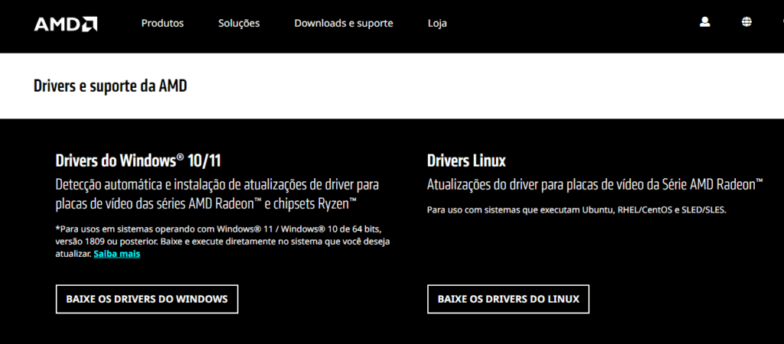Open the Produtos menu
Image resolution: width=784 pixels, height=344 pixels.
pos(162,23)
